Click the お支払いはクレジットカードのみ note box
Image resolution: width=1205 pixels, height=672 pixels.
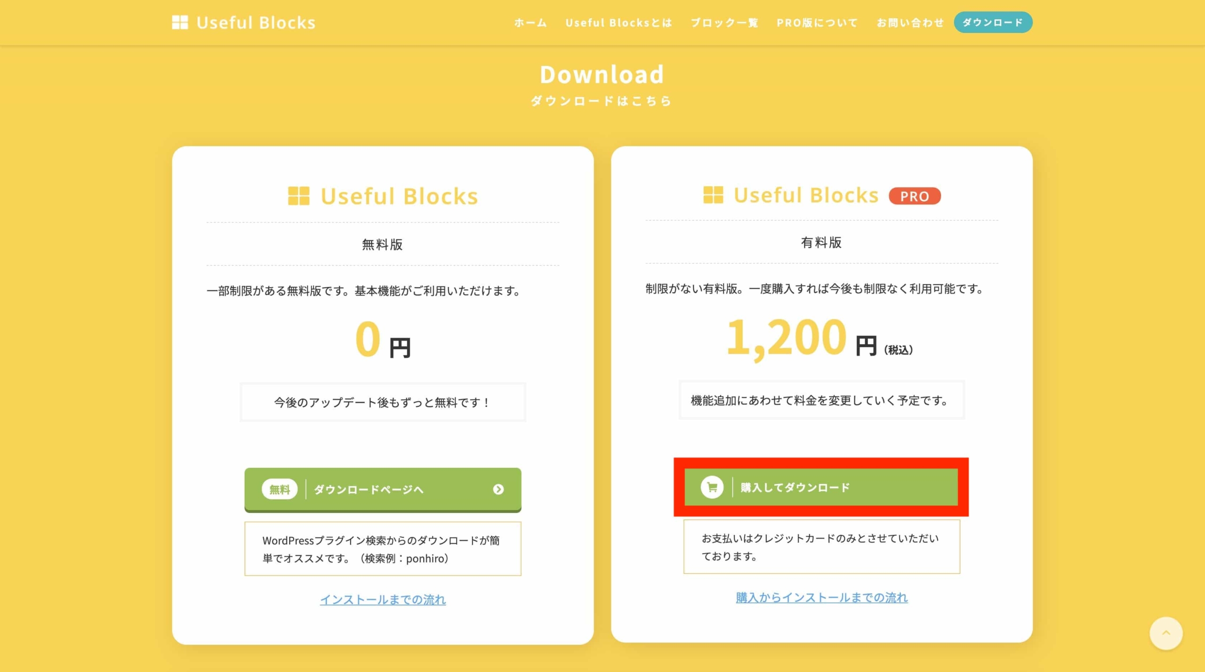tap(821, 546)
